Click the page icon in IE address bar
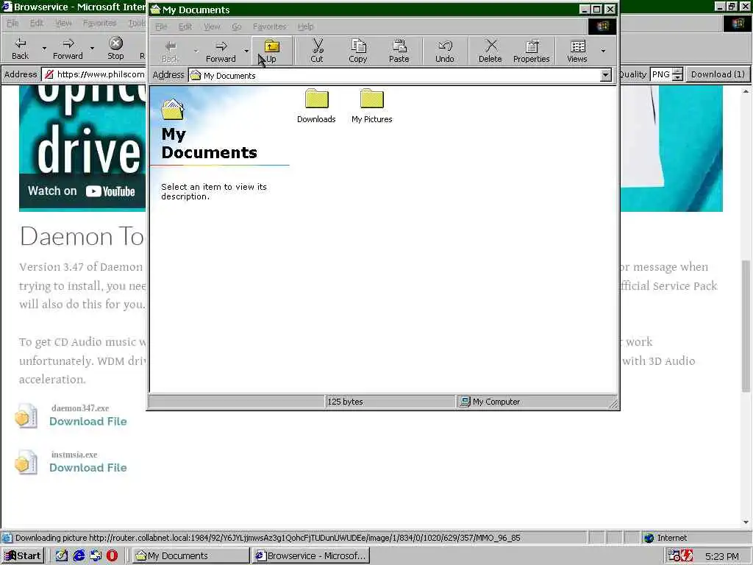 (49, 74)
